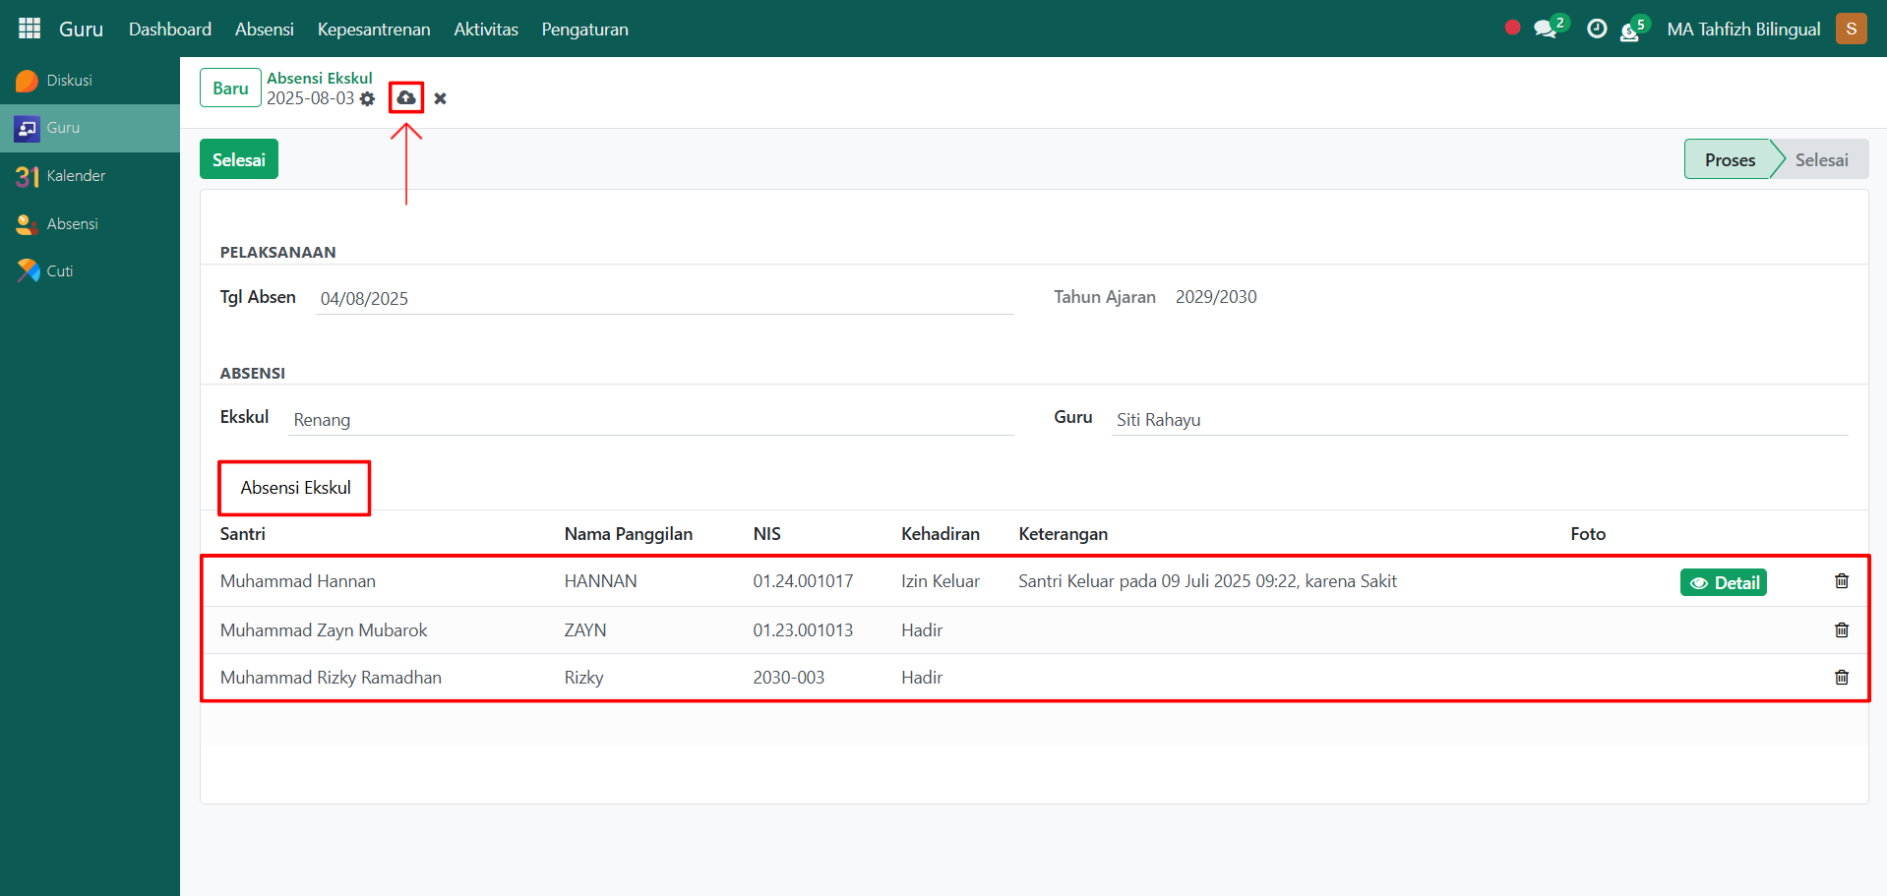
Task: Create a new record with Baru
Action: pyautogui.click(x=230, y=88)
